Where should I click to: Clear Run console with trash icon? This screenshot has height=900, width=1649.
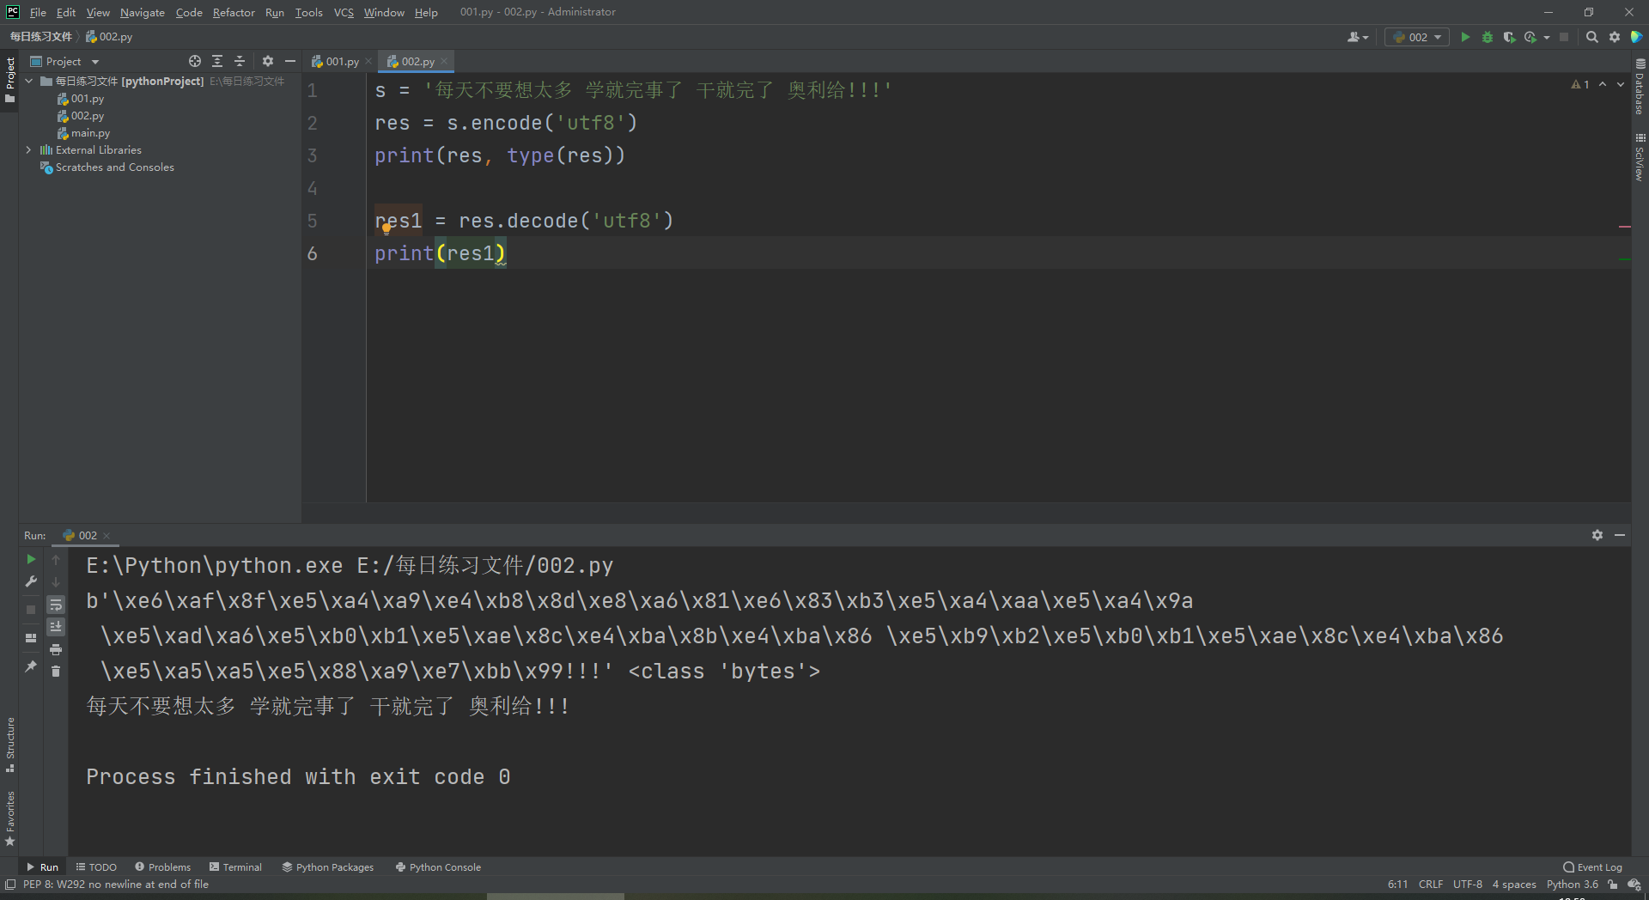[56, 672]
